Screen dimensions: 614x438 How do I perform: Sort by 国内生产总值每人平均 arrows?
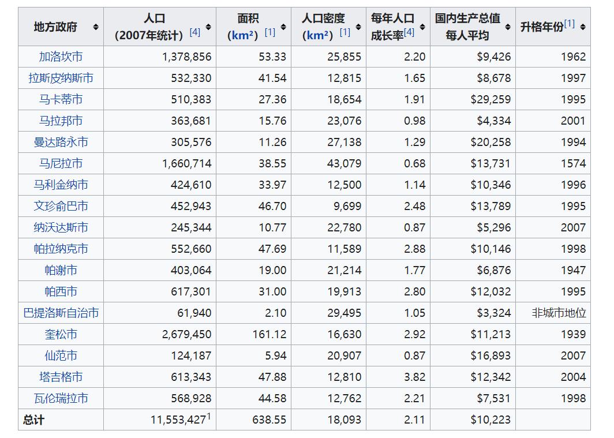(508, 27)
